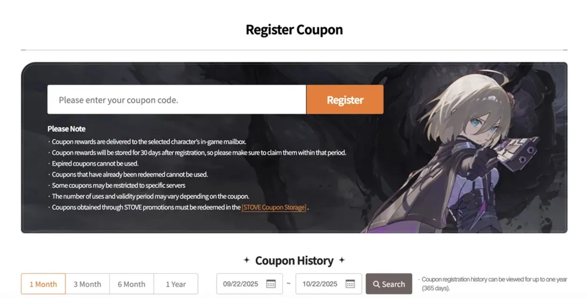The width and height of the screenshot is (587, 298).
Task: Click the sparkle icon left of Coupon History
Action: [x=247, y=260]
